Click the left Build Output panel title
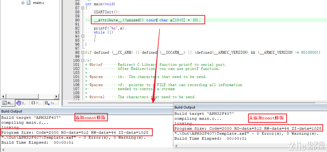327x152 pixels. click(x=12, y=111)
